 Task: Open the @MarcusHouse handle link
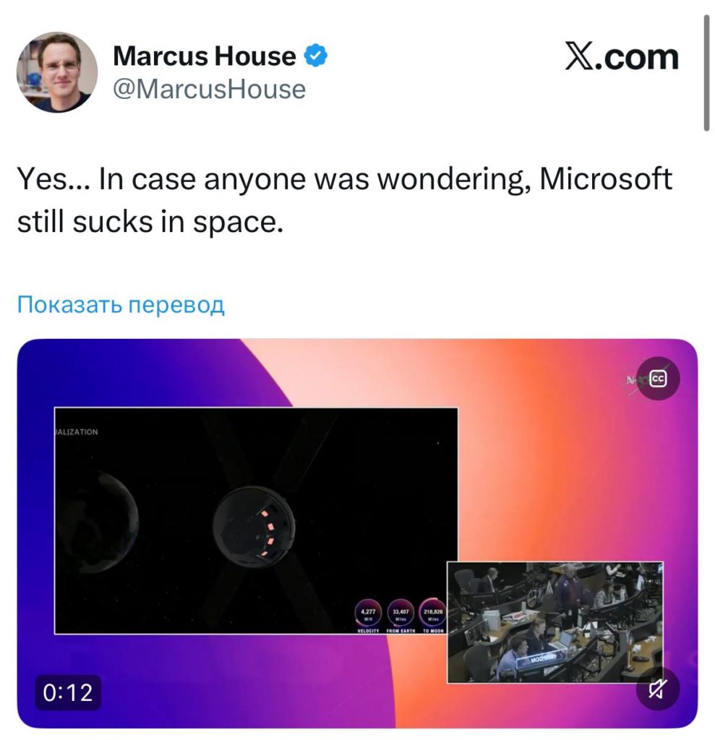[x=210, y=89]
